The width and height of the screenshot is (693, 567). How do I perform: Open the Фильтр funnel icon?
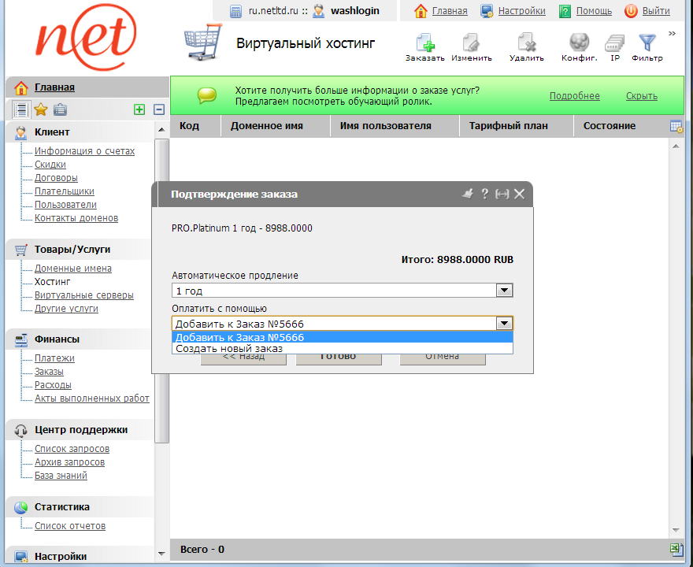(647, 44)
